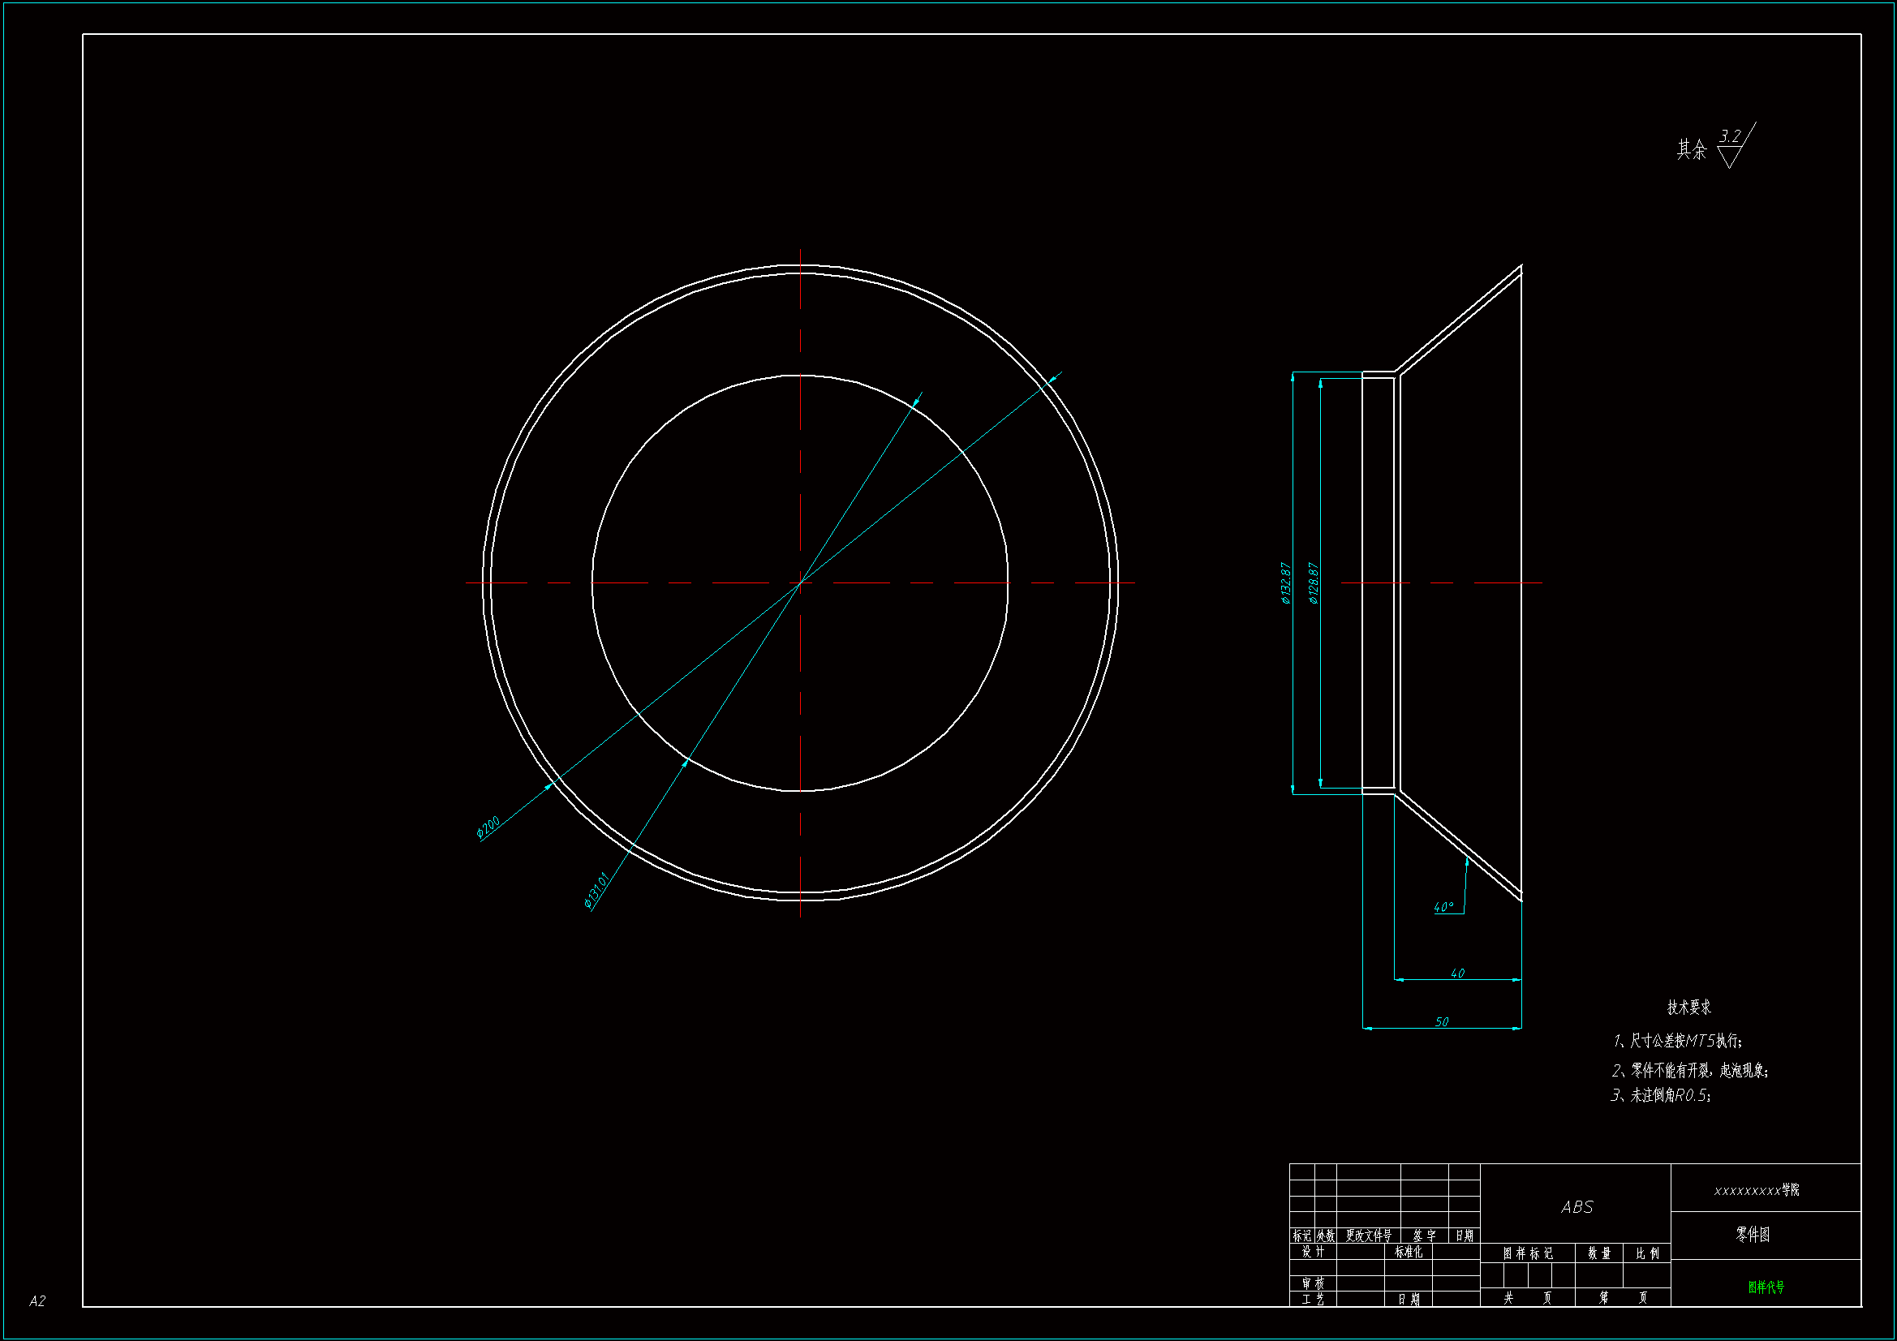Select the φ128.87 vertical dimension text

[x=1314, y=583]
